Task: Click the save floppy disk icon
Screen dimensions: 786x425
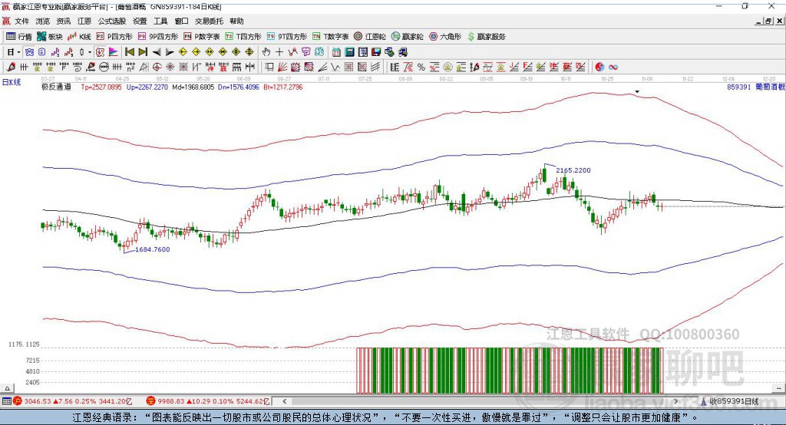Action: 376,52
